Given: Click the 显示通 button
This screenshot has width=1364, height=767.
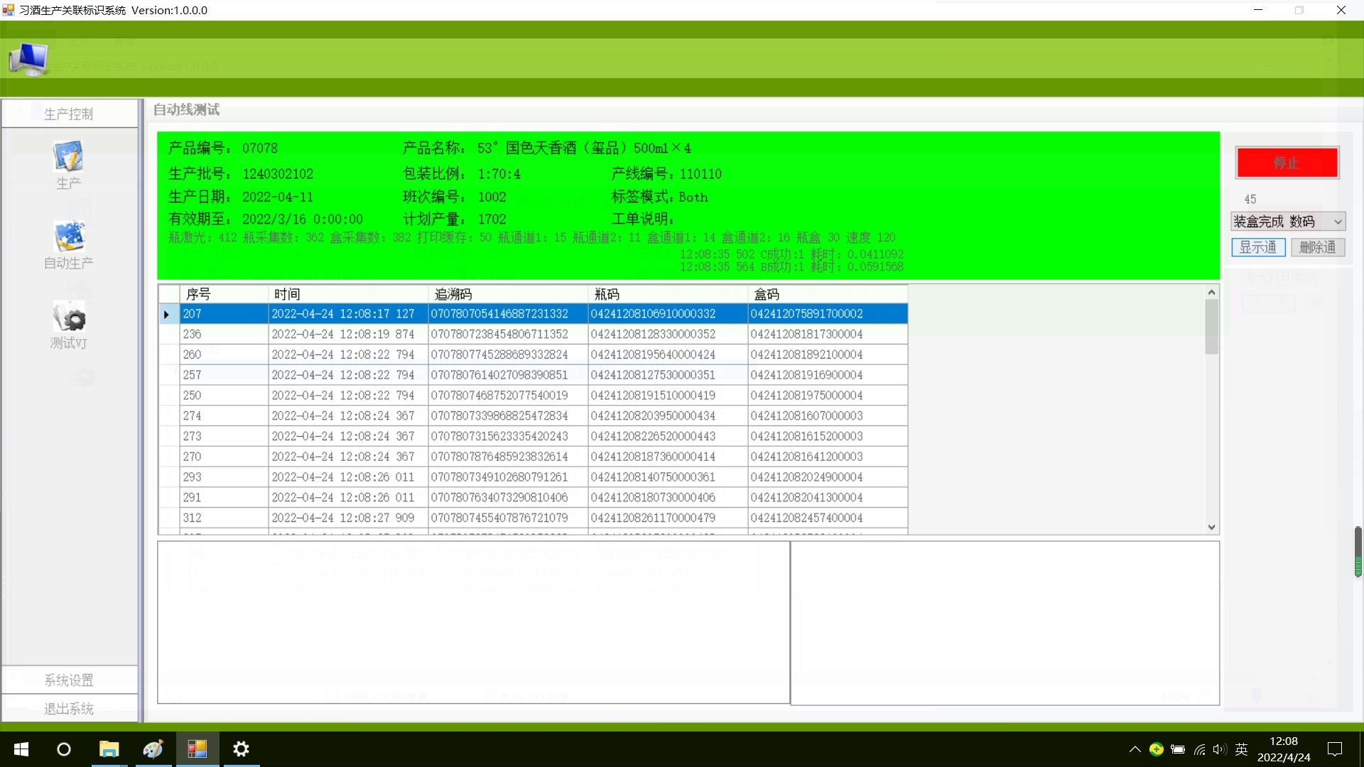Looking at the screenshot, I should [x=1257, y=247].
